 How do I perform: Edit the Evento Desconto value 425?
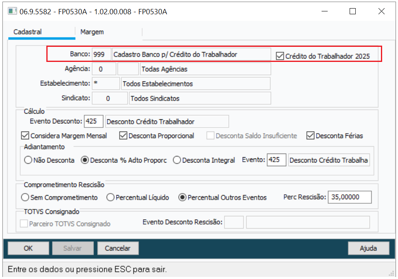94,121
